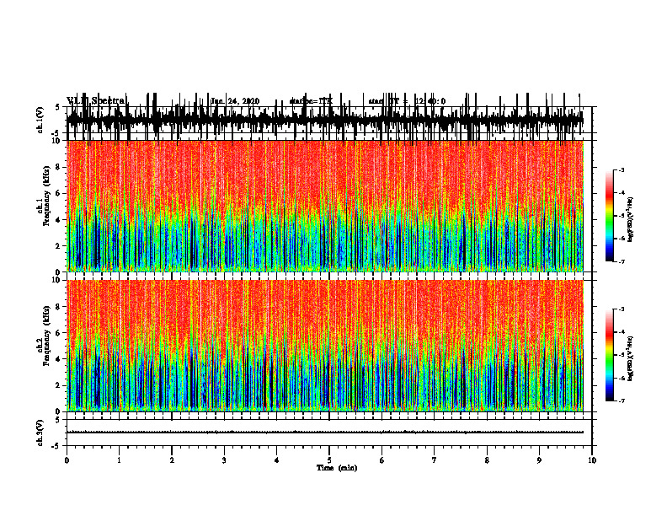667x516 pixels.
Task: Click time axis tick label "0"
Action: pyautogui.click(x=67, y=460)
